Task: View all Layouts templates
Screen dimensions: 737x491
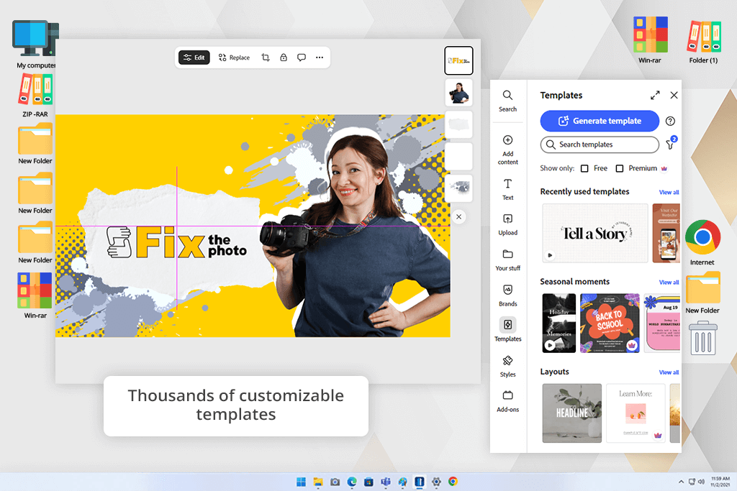Action: [x=669, y=372]
